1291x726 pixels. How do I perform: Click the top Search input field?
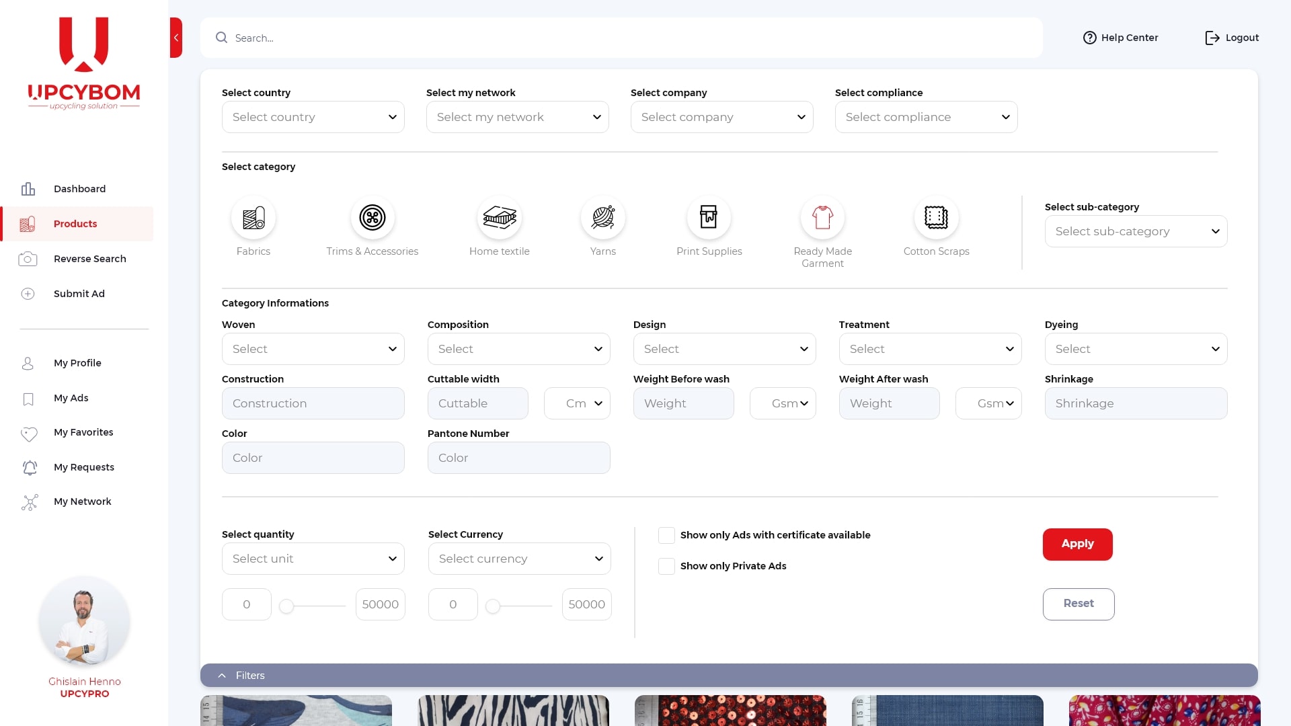pyautogui.click(x=621, y=38)
